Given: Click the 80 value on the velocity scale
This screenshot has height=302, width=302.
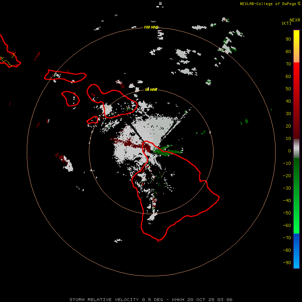Looking at the screenshot, I should pyautogui.click(x=288, y=52).
